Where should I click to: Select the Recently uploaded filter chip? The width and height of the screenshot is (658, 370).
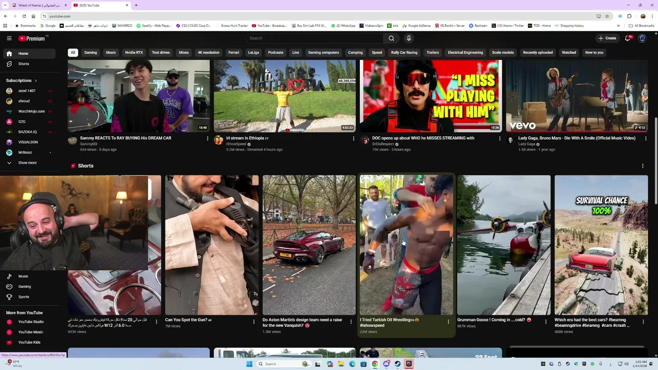538,52
